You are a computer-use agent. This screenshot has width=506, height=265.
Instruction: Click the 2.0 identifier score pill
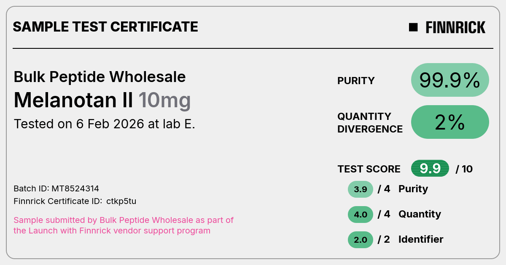coord(361,240)
